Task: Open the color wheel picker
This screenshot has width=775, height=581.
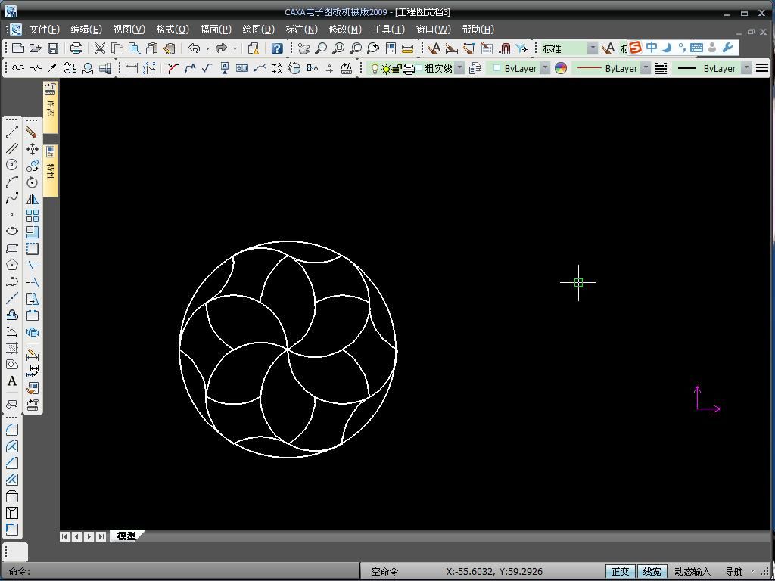Action: click(561, 68)
